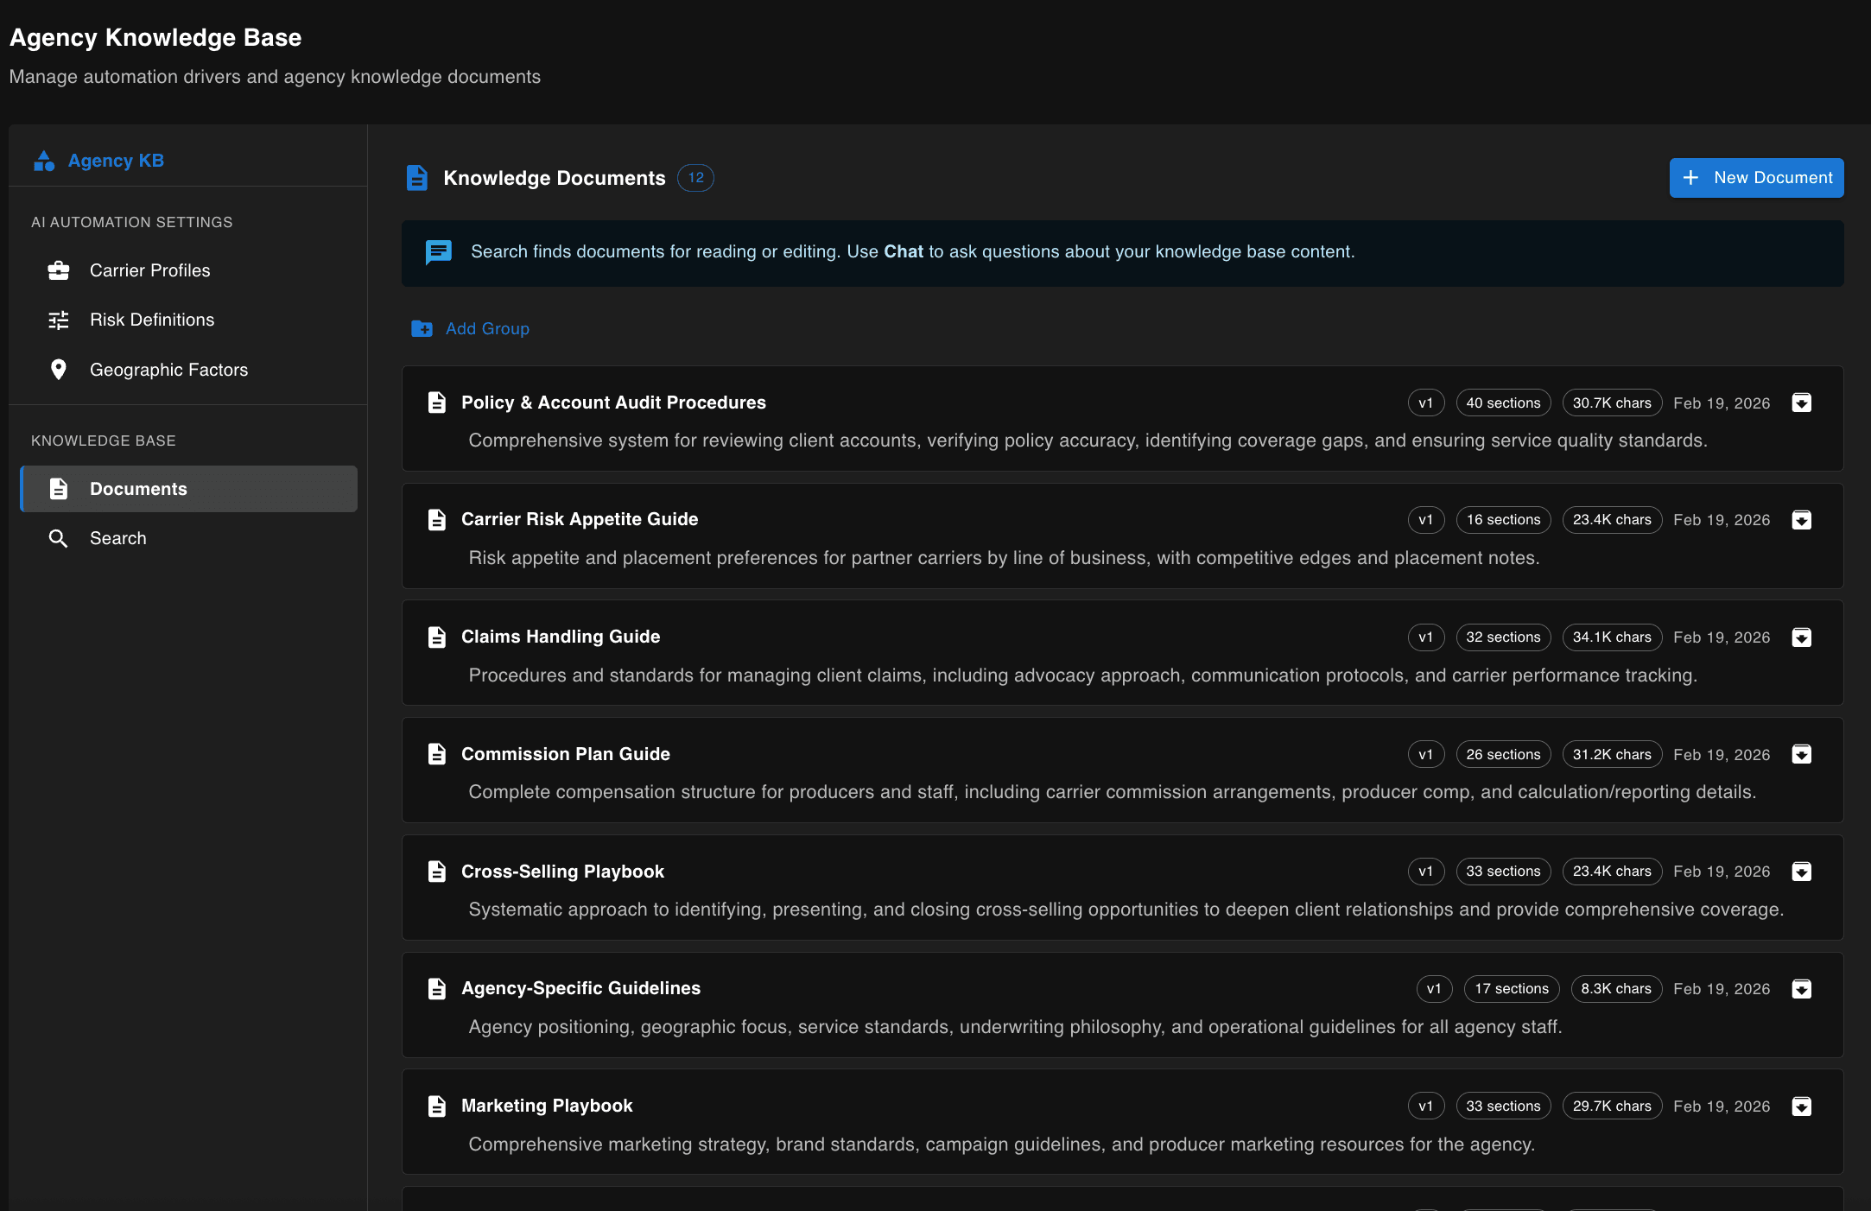
Task: Click the Documents page icon in sidebar
Action: tap(59, 489)
